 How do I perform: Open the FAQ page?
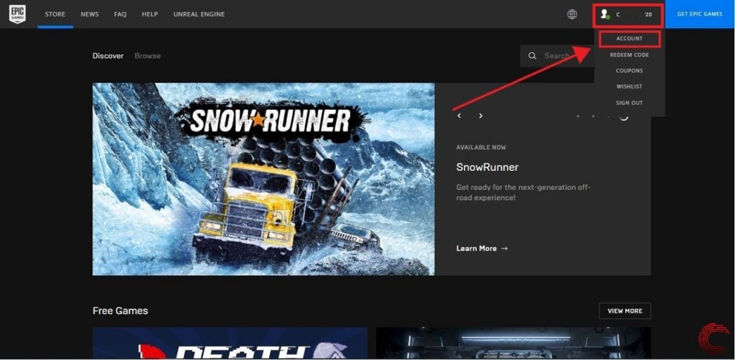click(120, 14)
